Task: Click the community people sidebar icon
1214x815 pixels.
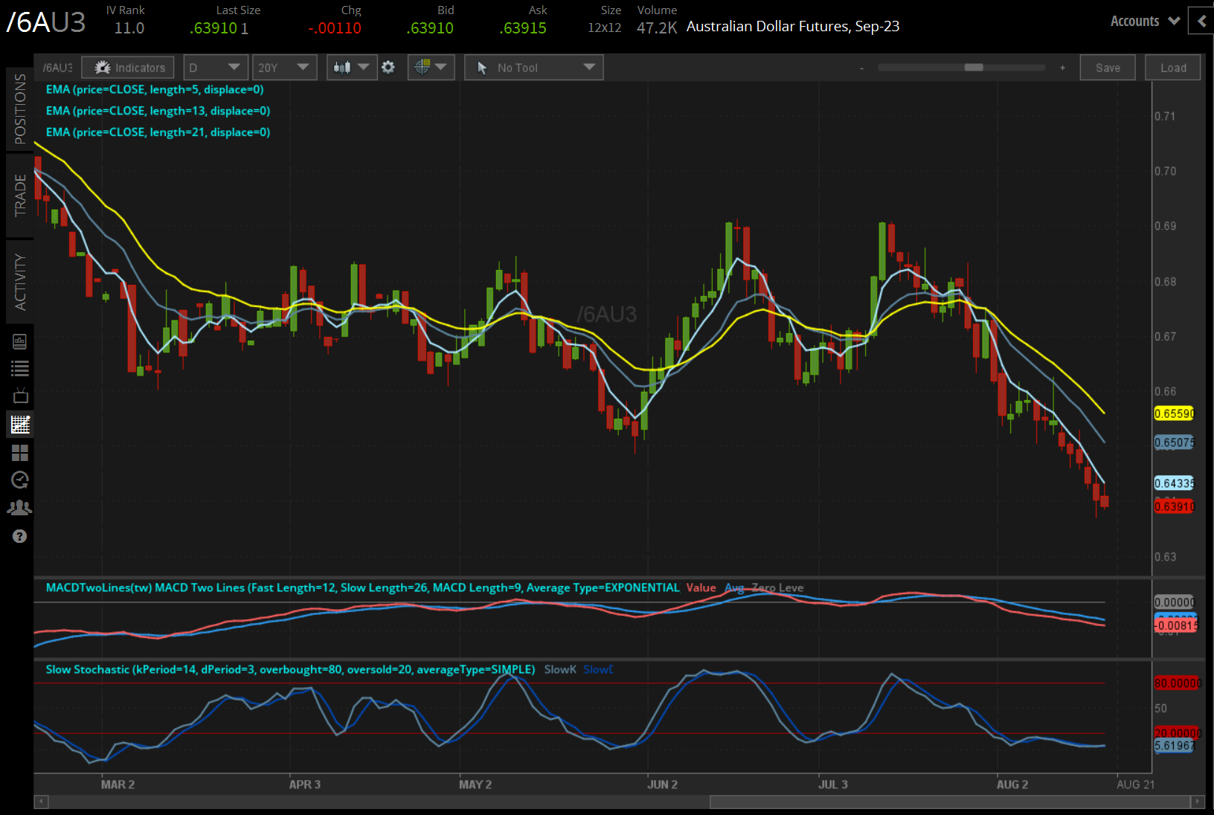Action: (20, 507)
